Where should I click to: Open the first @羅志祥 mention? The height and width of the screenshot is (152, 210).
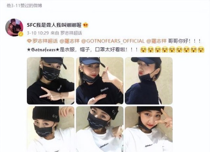tap(70, 41)
